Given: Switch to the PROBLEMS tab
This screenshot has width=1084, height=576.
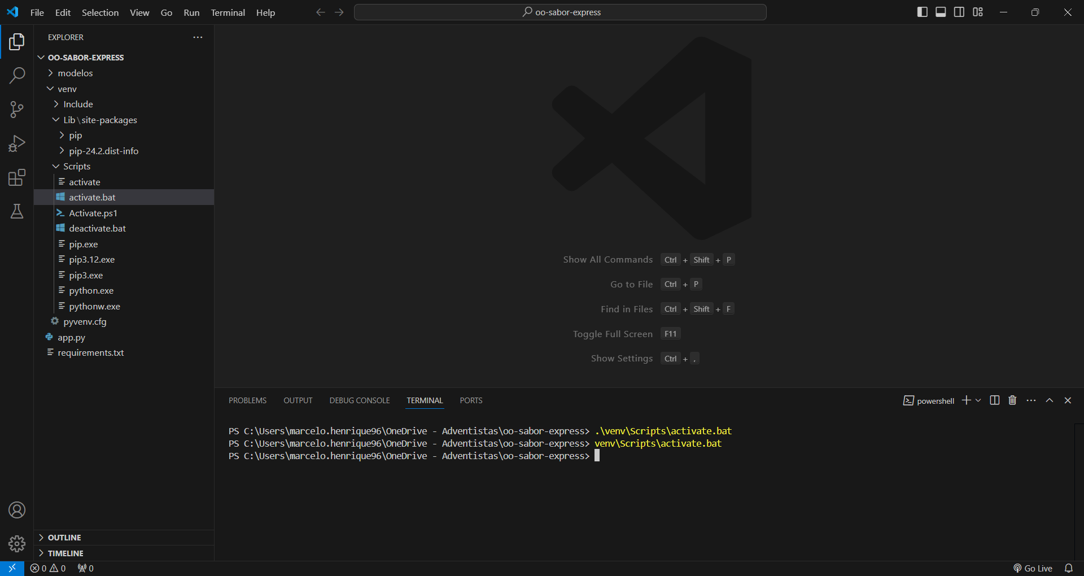Looking at the screenshot, I should click(247, 400).
